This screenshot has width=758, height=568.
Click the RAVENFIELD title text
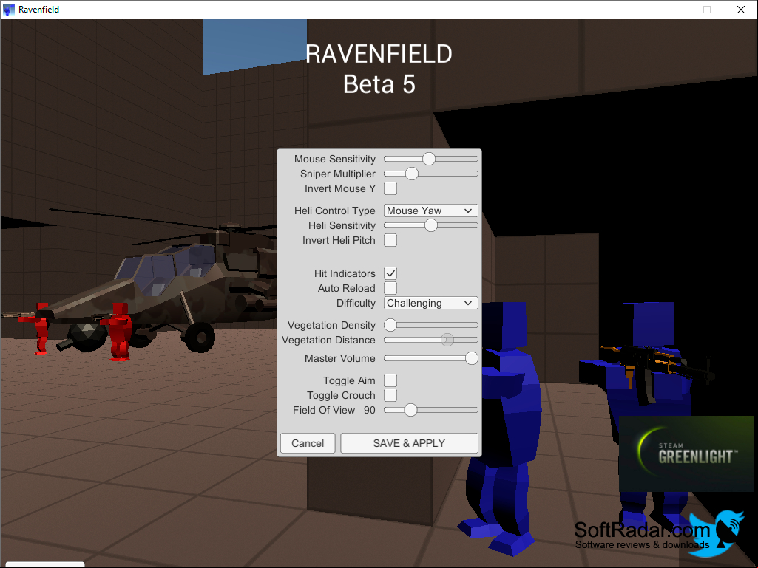tap(379, 54)
